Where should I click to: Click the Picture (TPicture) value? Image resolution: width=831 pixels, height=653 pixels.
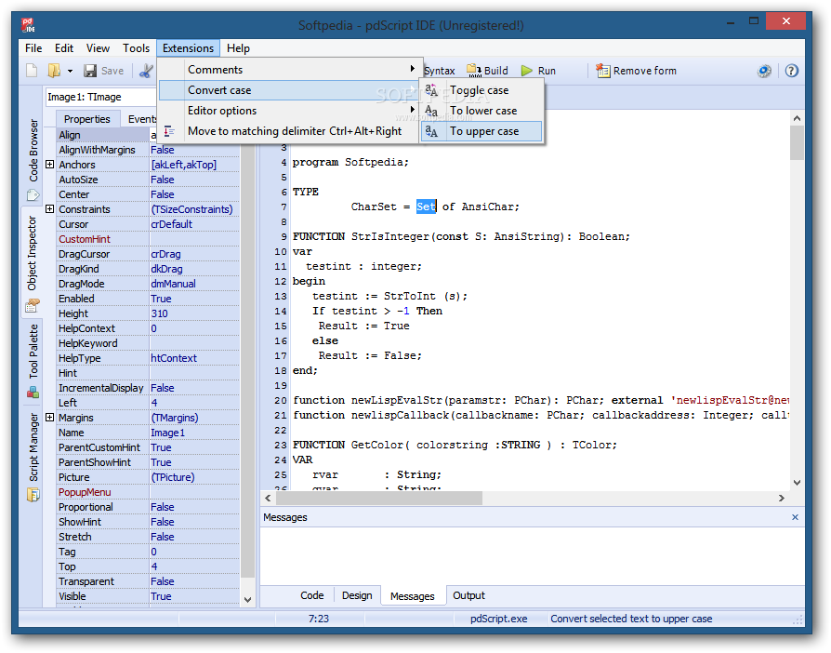pyautogui.click(x=194, y=477)
